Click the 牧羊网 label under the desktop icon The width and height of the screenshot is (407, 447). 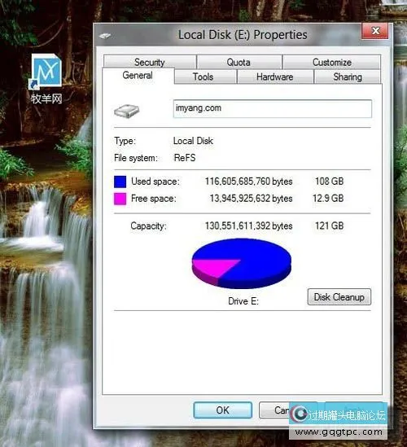[x=46, y=99]
